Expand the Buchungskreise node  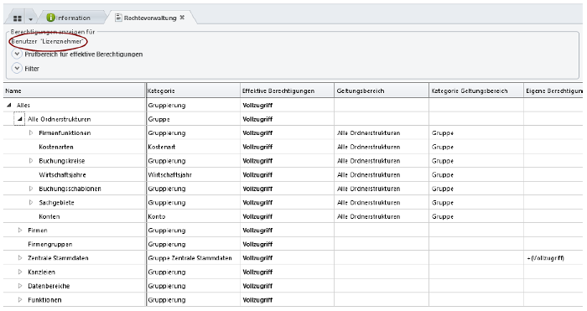click(x=31, y=161)
